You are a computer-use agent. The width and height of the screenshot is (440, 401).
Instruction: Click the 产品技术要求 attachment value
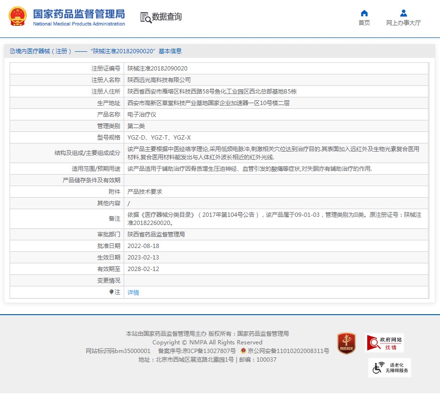pyautogui.click(x=145, y=192)
